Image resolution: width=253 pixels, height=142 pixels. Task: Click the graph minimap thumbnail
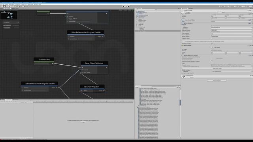point(9,15)
